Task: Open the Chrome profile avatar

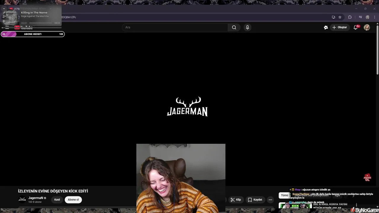Action: pos(367,17)
